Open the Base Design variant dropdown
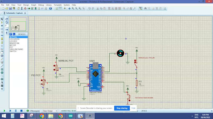Viewport: 213px width, 119px height. pyautogui.click(x=50, y=111)
